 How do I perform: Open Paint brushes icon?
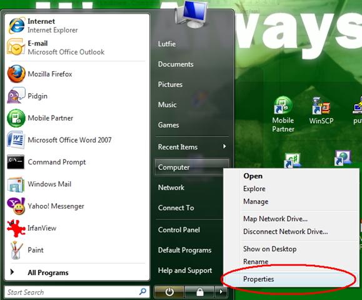(16, 250)
